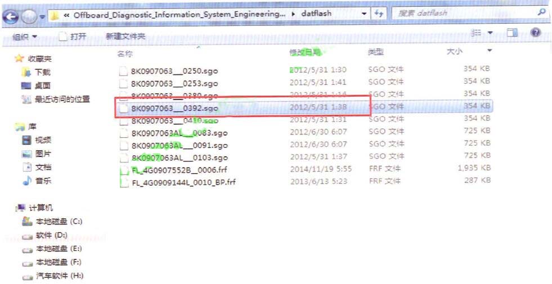The image size is (552, 284).
Task: Select 库 in the navigation pane
Action: tap(32, 127)
